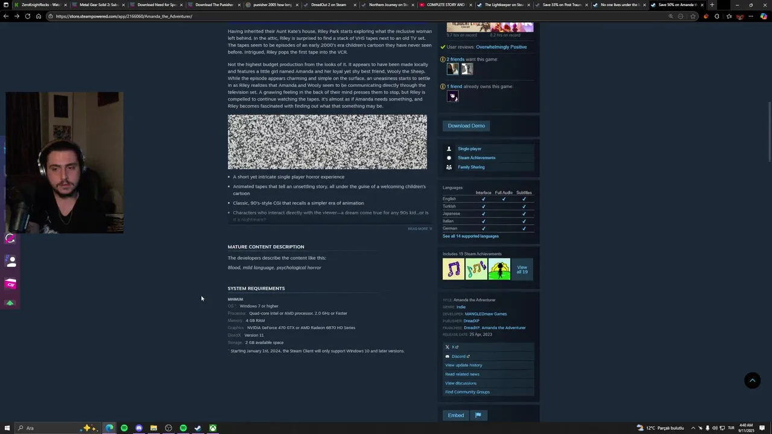The width and height of the screenshot is (772, 434).
Task: Click the Family Sharing people icon
Action: (x=449, y=167)
